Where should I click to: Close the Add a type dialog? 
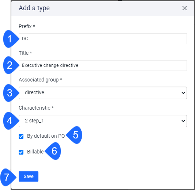pos(184,8)
